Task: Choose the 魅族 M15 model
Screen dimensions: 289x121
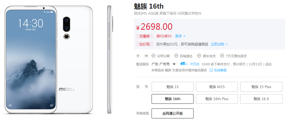Action: tap(217, 87)
